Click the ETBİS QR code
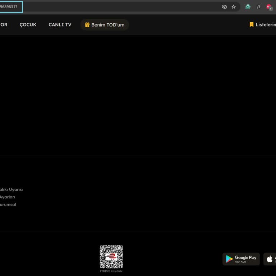The width and height of the screenshot is (276, 276). pos(111,257)
